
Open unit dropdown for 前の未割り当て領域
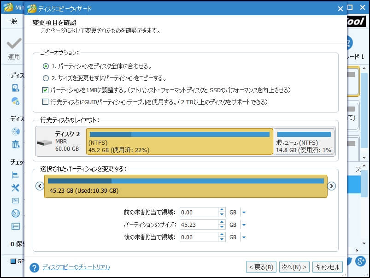click(244, 213)
